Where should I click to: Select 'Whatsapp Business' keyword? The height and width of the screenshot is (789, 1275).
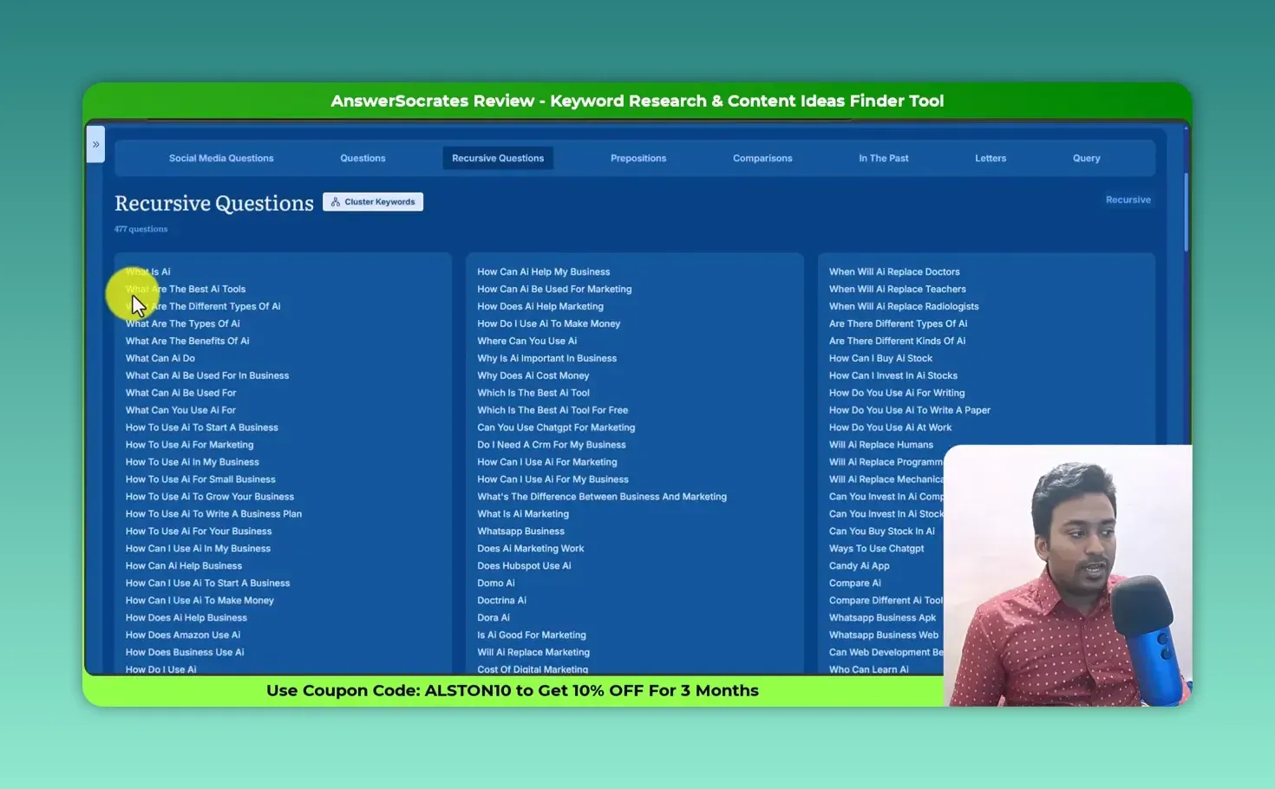click(520, 532)
